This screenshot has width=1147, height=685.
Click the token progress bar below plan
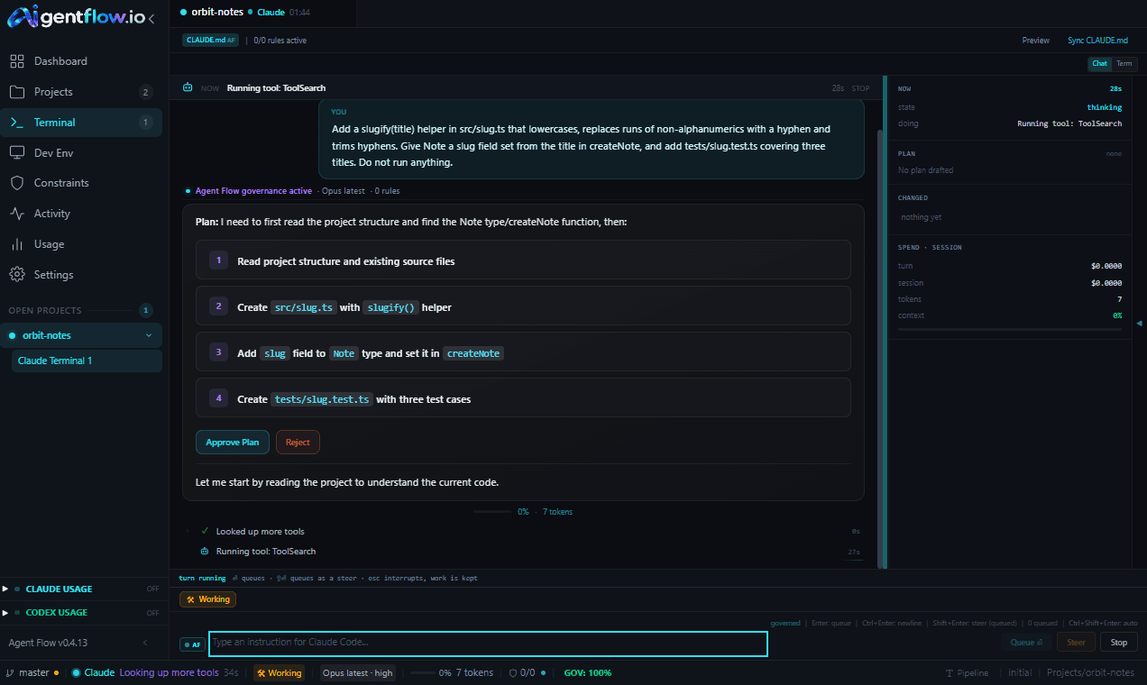[x=492, y=512]
